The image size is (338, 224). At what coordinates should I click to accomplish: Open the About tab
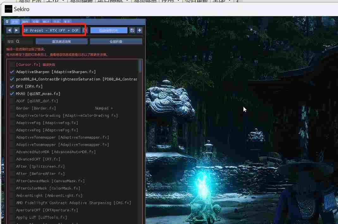67,22
